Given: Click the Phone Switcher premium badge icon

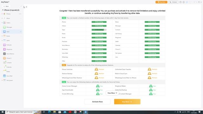Looking at the screenshot, I should tap(96, 69).
